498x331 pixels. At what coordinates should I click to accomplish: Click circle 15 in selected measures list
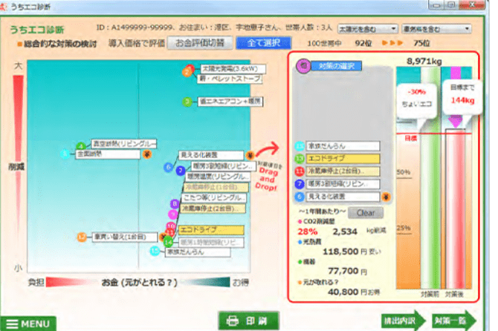coord(300,146)
